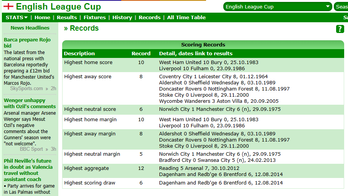The image size is (348, 196).
Task: Expand the STATS menu
Action: click(17, 17)
